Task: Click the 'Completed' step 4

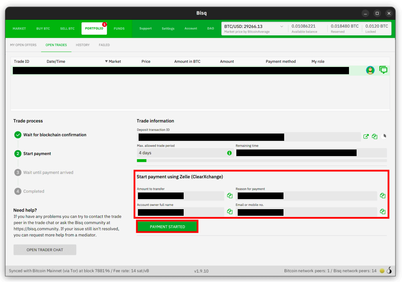Action: pyautogui.click(x=29, y=191)
